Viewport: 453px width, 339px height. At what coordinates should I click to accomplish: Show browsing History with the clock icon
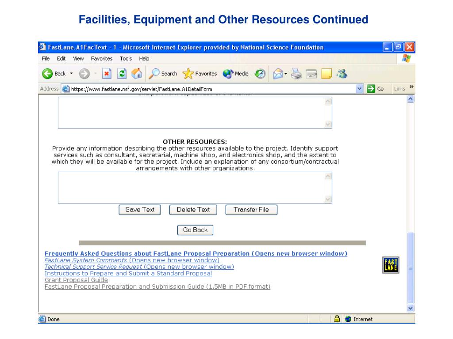tap(260, 74)
